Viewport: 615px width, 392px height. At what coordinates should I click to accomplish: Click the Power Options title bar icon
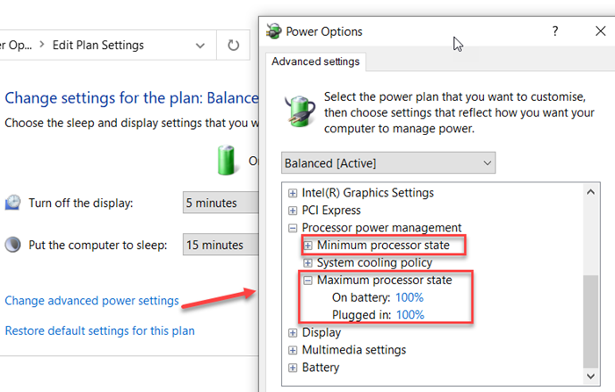[273, 32]
